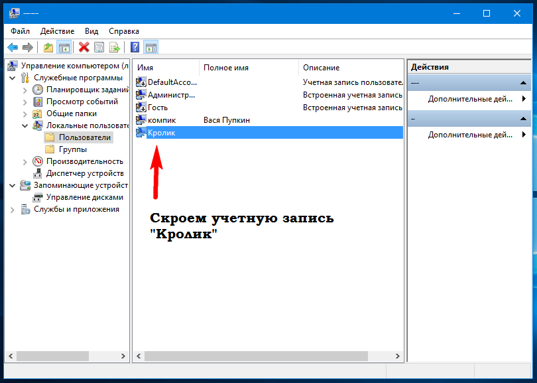
Task: Collapse the Запоминающие устройства node
Action: pyautogui.click(x=13, y=185)
